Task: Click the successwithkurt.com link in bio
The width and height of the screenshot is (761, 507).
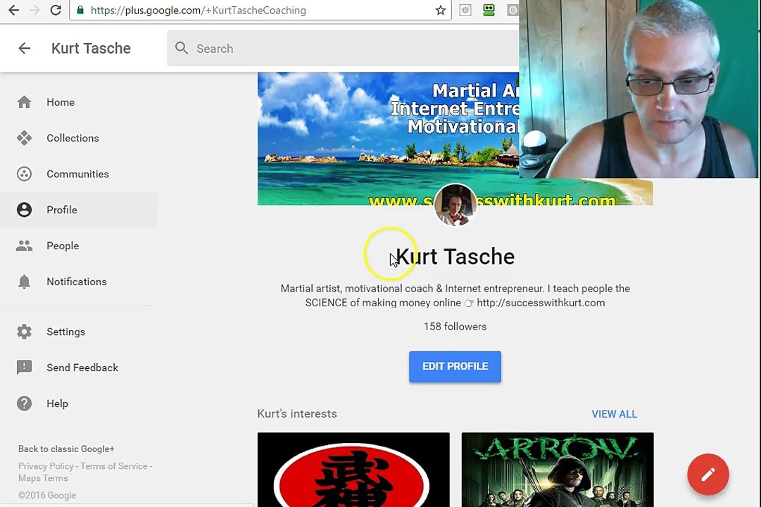Action: [x=541, y=303]
